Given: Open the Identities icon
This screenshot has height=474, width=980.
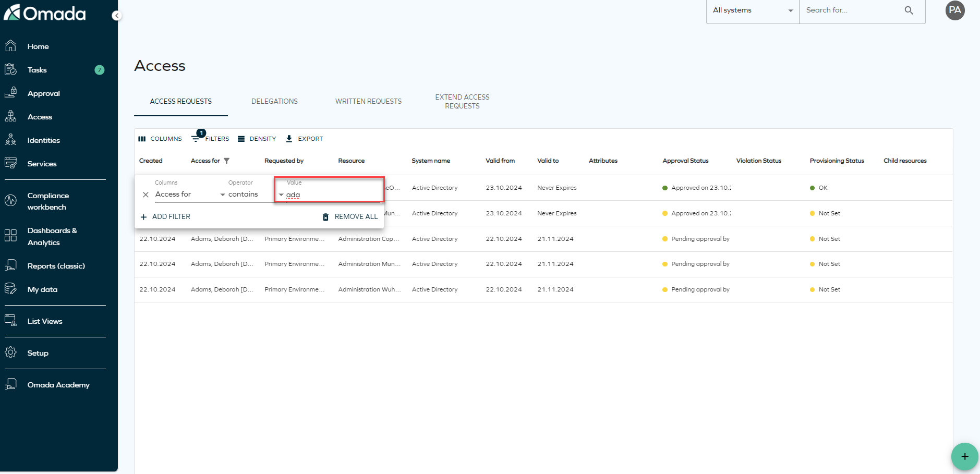Looking at the screenshot, I should click(x=10, y=140).
